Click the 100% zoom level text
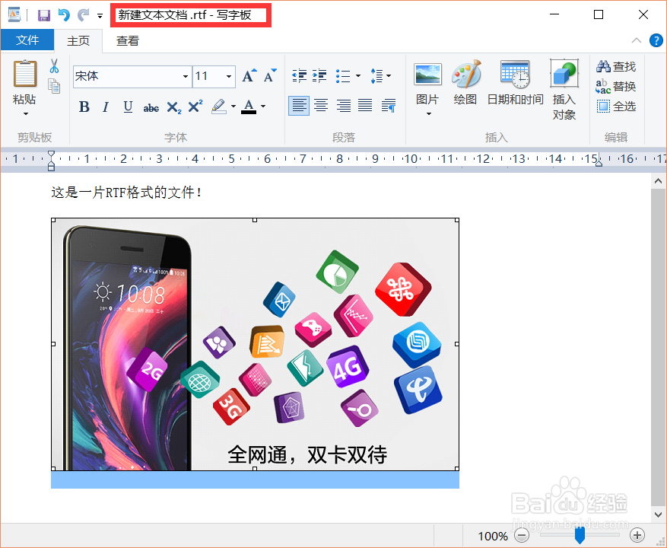This screenshot has width=667, height=548. pyautogui.click(x=493, y=536)
